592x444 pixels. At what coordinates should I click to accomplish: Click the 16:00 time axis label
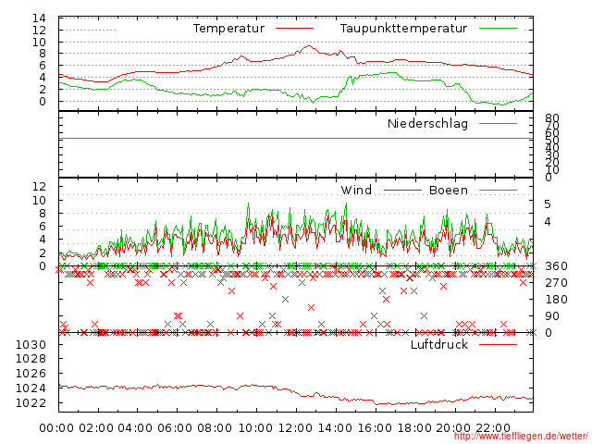coord(375,428)
